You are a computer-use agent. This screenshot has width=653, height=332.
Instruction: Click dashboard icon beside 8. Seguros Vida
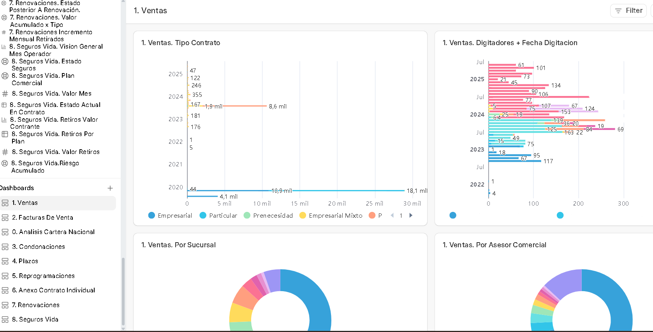point(5,320)
